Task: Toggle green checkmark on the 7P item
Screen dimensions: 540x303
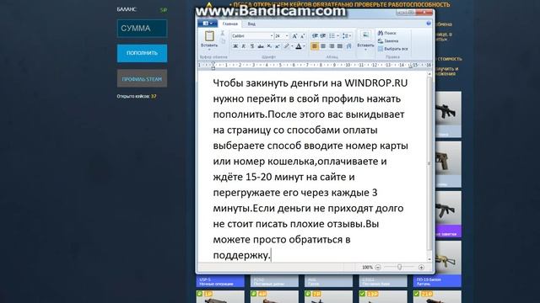Action: point(308,294)
